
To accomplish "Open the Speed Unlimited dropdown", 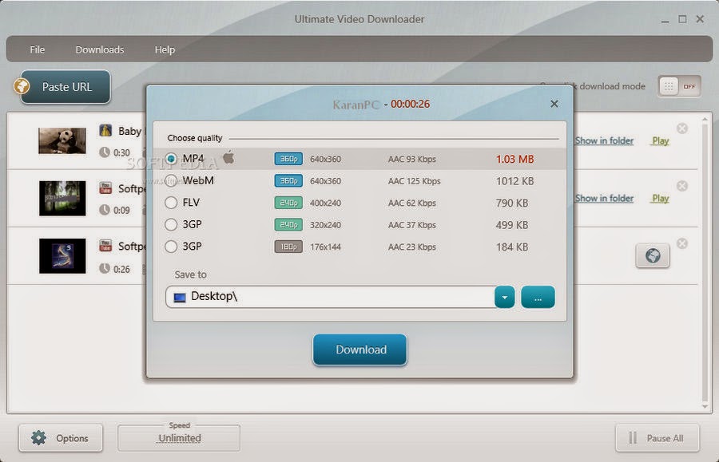I will 179,438.
